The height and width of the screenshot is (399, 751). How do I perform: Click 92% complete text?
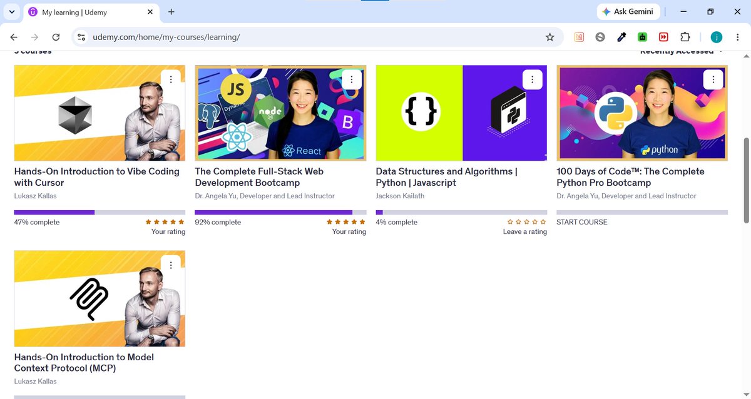tap(218, 222)
